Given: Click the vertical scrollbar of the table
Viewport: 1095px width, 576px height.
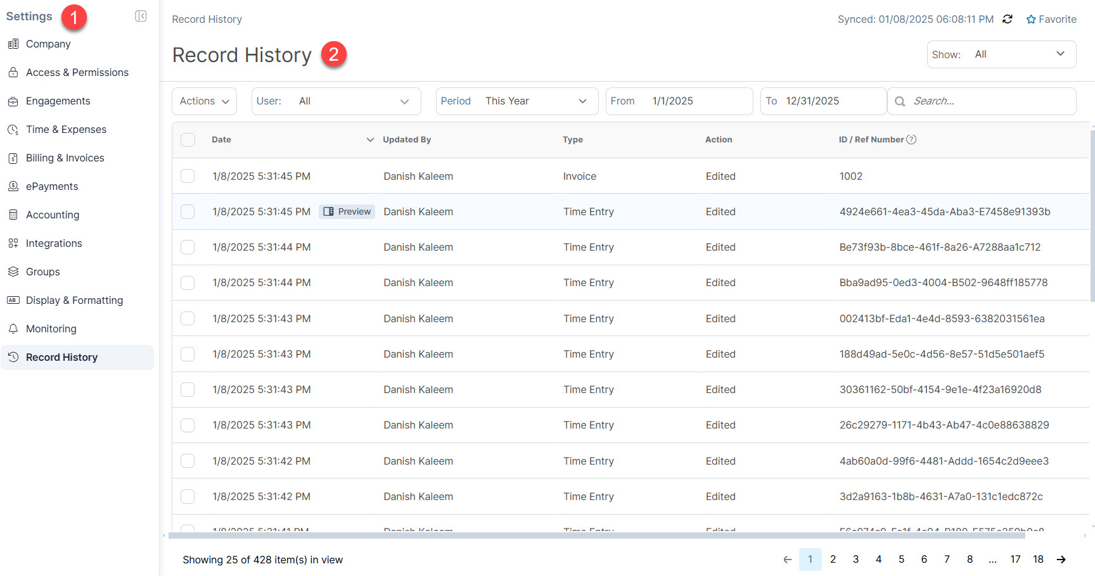Looking at the screenshot, I should (1092, 215).
